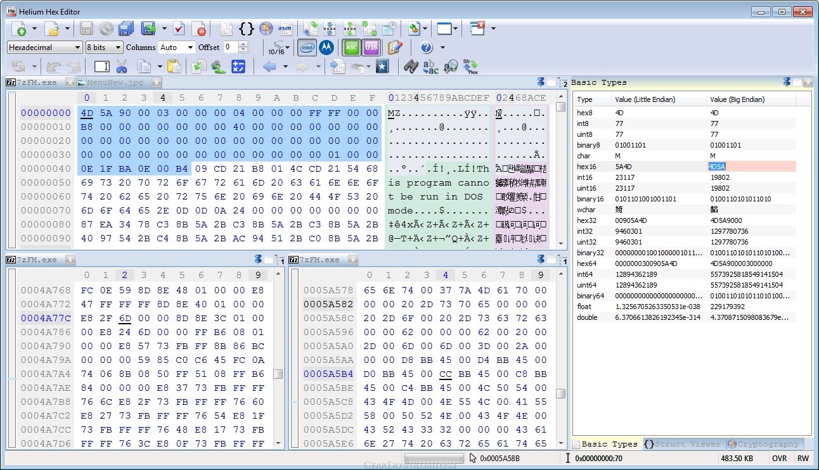
Task: Click the fill-selection paint bucket icon
Action: pos(219,67)
